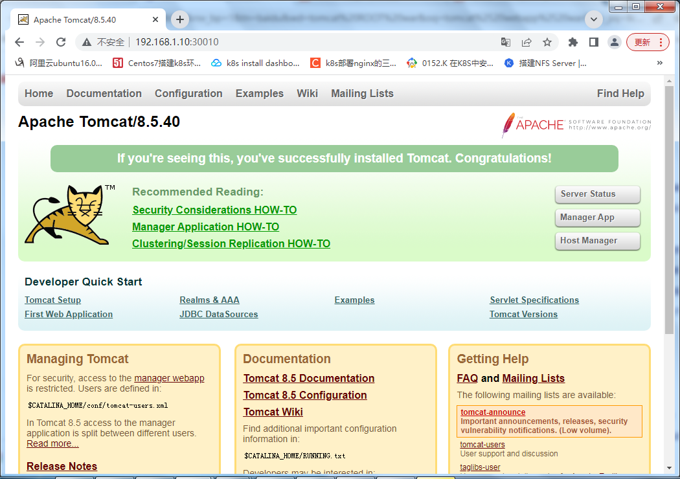
Task: Reload the Tomcat page
Action: coord(61,42)
